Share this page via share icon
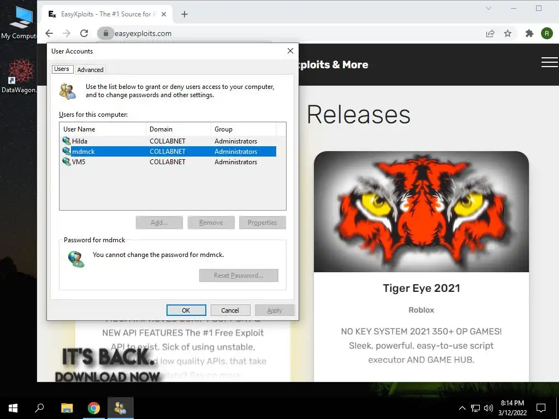 pos(490,33)
